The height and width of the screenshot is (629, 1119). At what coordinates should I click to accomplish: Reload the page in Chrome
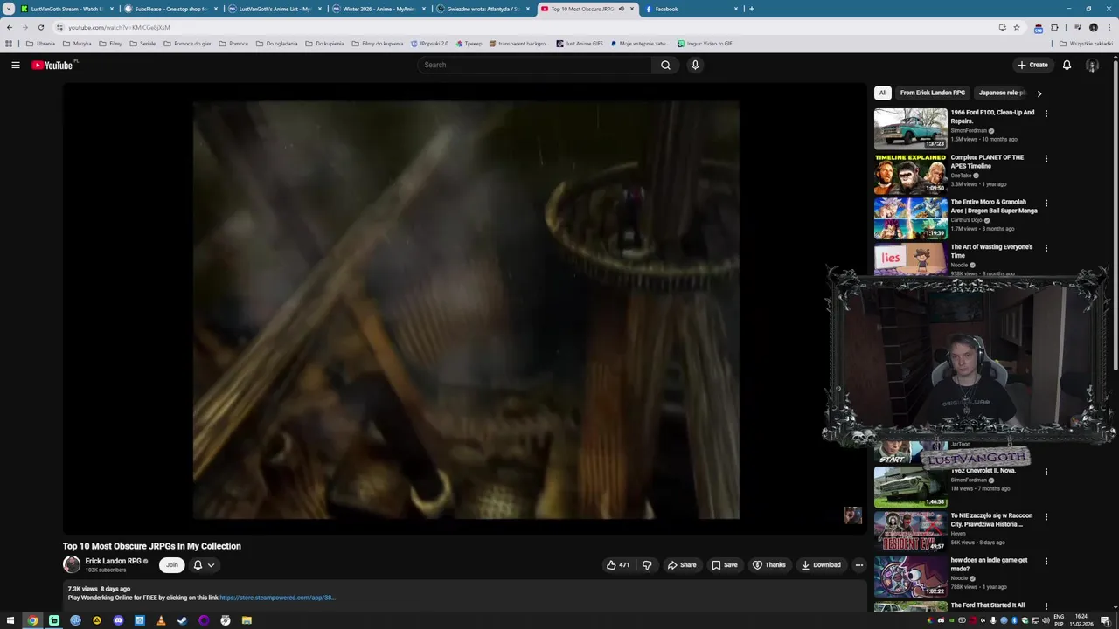pyautogui.click(x=40, y=27)
